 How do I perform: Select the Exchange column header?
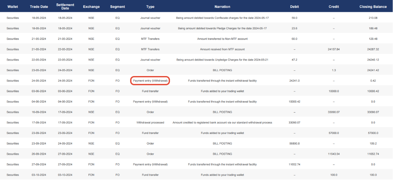pyautogui.click(x=91, y=7)
